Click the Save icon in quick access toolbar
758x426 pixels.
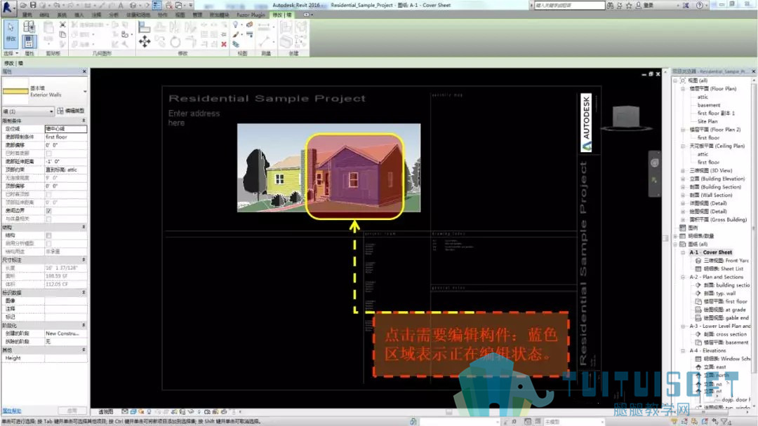click(x=33, y=5)
